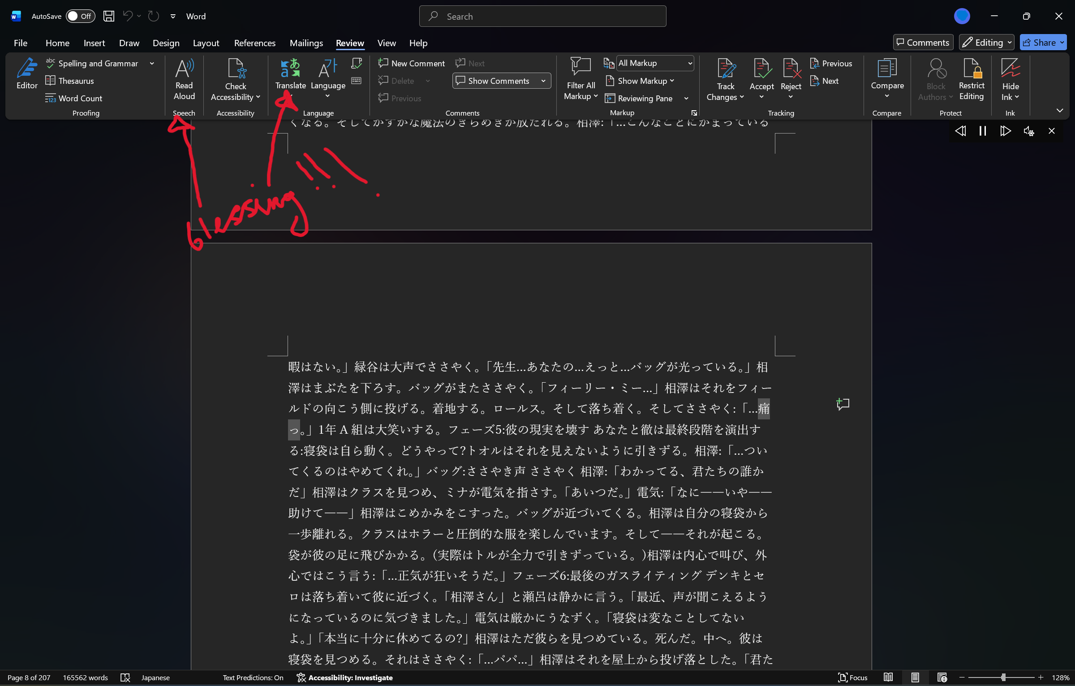The width and height of the screenshot is (1075, 686).
Task: Open the Word Count dialog
Action: (x=74, y=98)
